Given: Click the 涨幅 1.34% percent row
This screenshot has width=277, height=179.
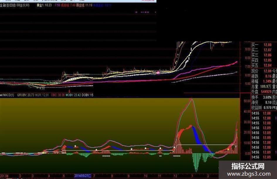Looking at the screenshot, I should (261, 81).
